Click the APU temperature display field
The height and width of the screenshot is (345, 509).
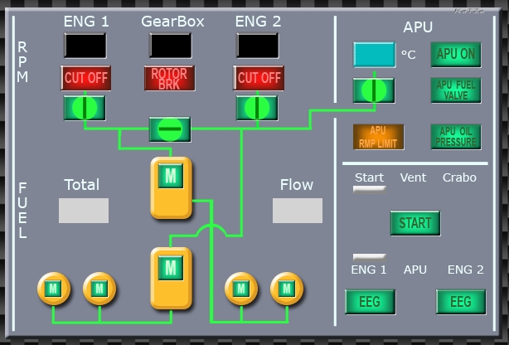[375, 55]
